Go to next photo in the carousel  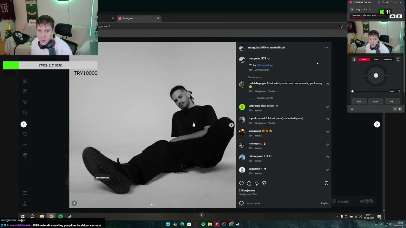coord(231,125)
